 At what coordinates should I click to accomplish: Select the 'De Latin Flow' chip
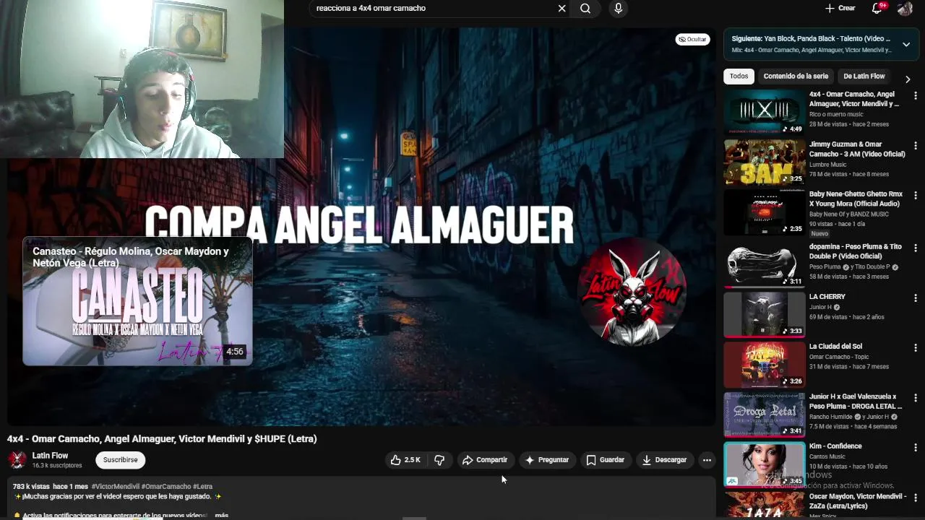[x=864, y=77]
